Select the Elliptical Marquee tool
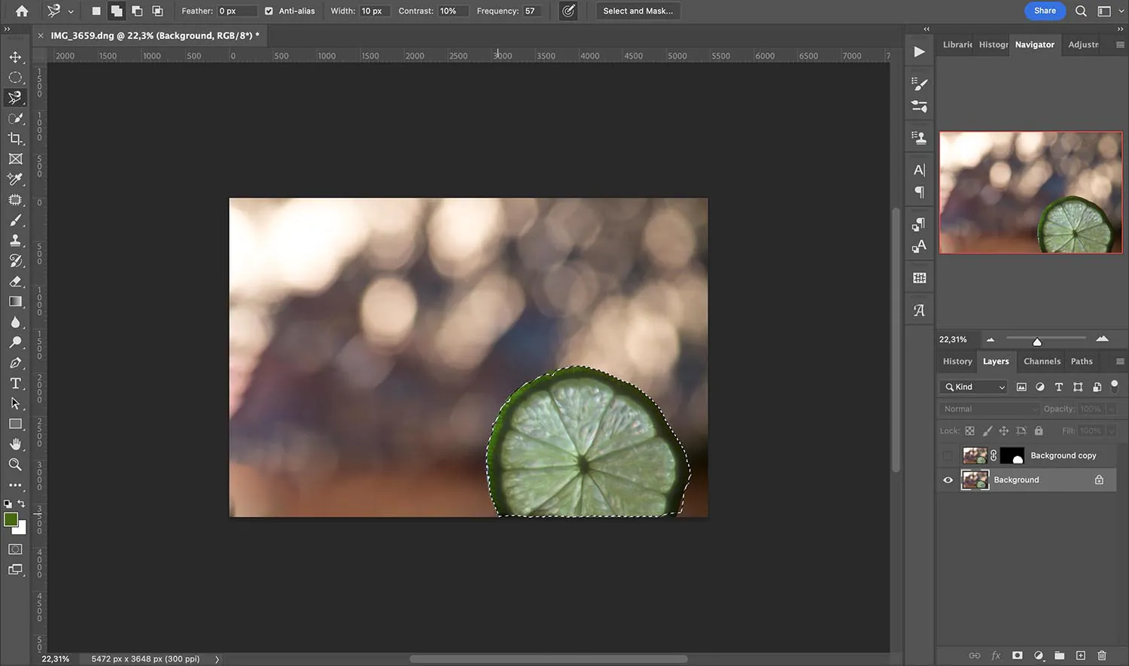 [x=15, y=78]
